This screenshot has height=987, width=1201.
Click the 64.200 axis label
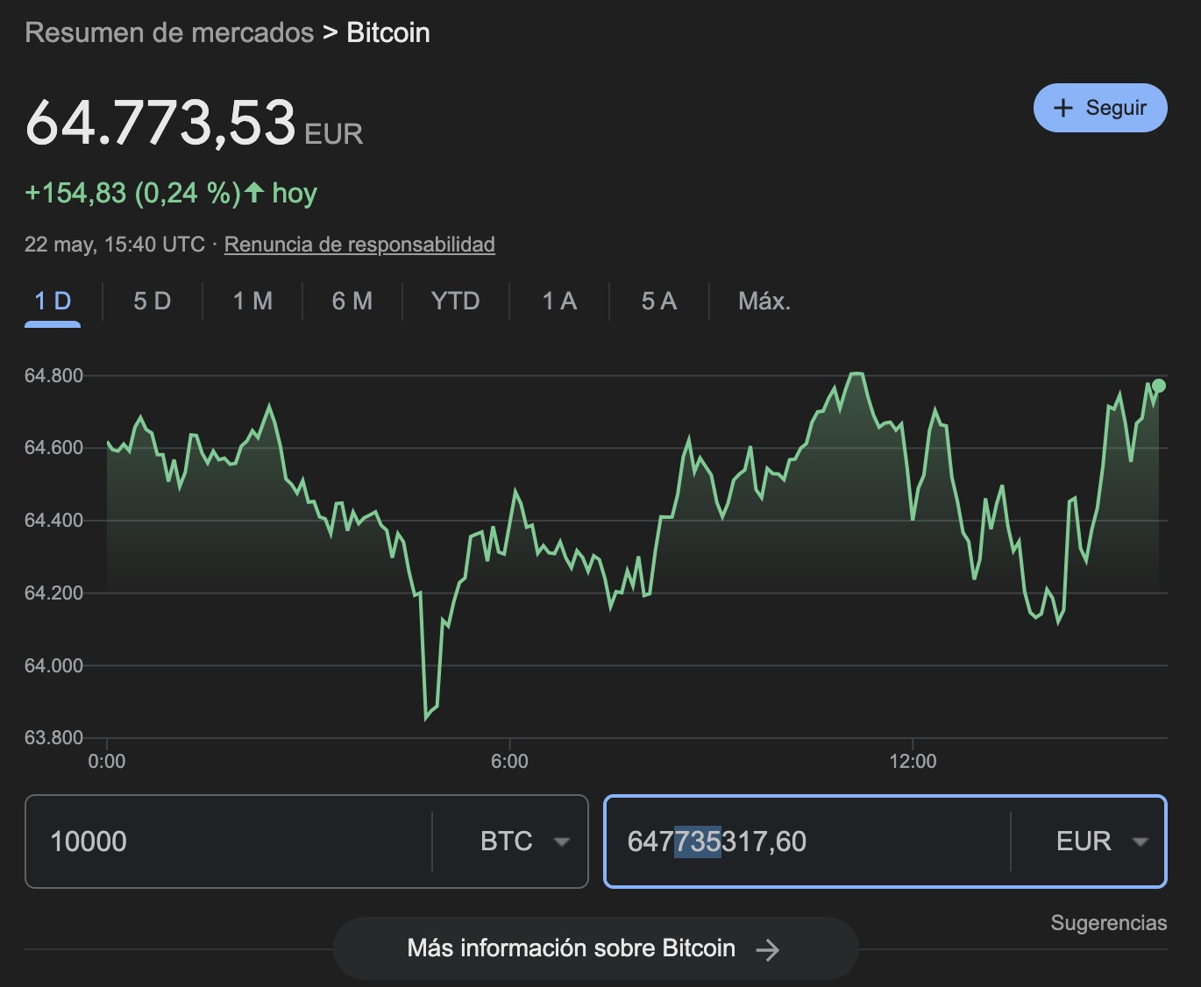tap(53, 593)
